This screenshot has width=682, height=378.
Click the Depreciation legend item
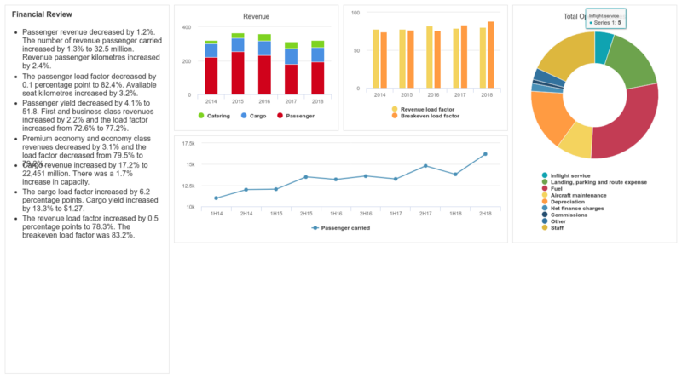(570, 202)
